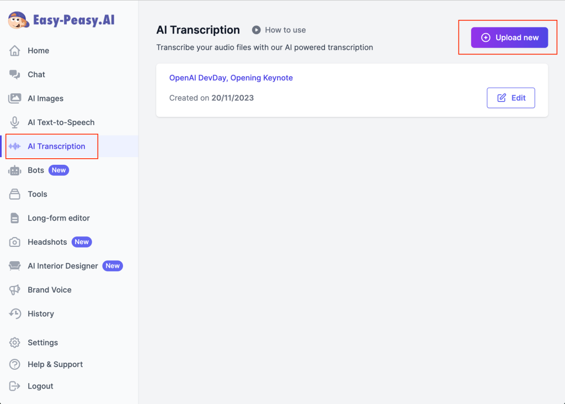Open the OpenAI DevDay, Opening Keynote link
This screenshot has height=404, width=565.
point(231,78)
